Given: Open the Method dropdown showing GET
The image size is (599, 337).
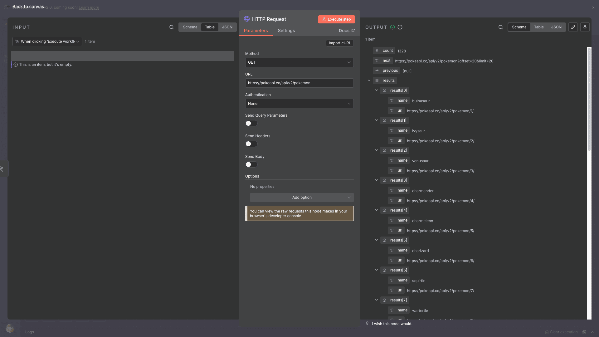Looking at the screenshot, I should pyautogui.click(x=299, y=62).
